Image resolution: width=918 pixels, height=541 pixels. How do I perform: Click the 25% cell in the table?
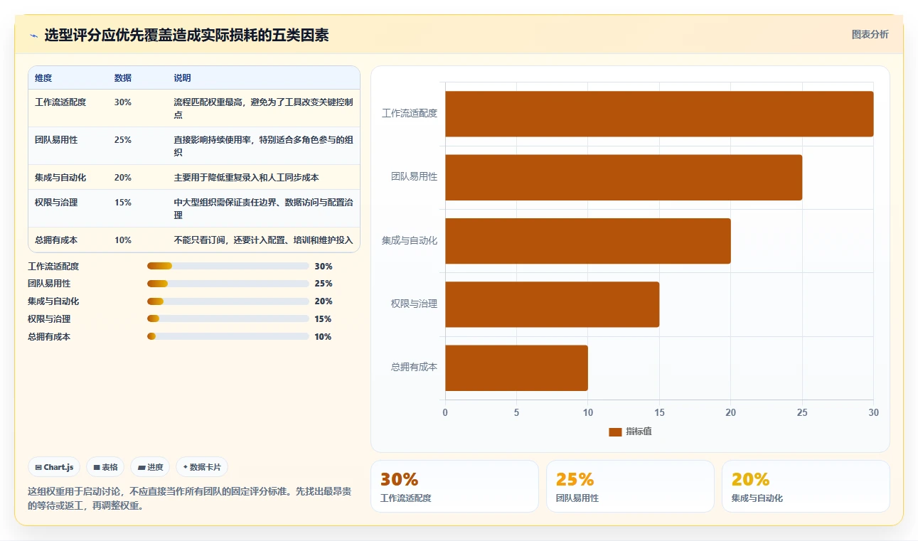(122, 140)
